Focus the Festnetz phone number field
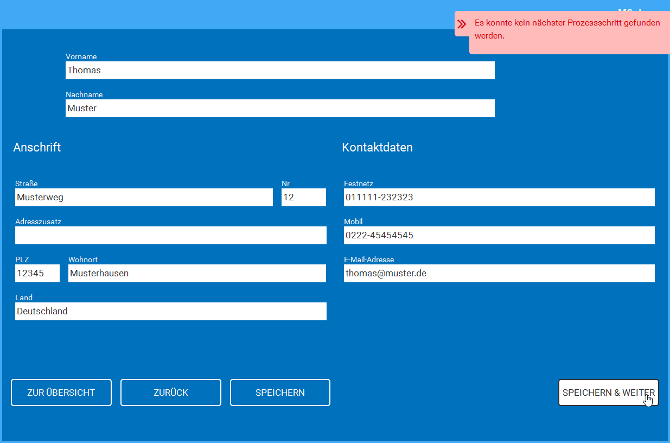The width and height of the screenshot is (670, 443). click(x=499, y=197)
